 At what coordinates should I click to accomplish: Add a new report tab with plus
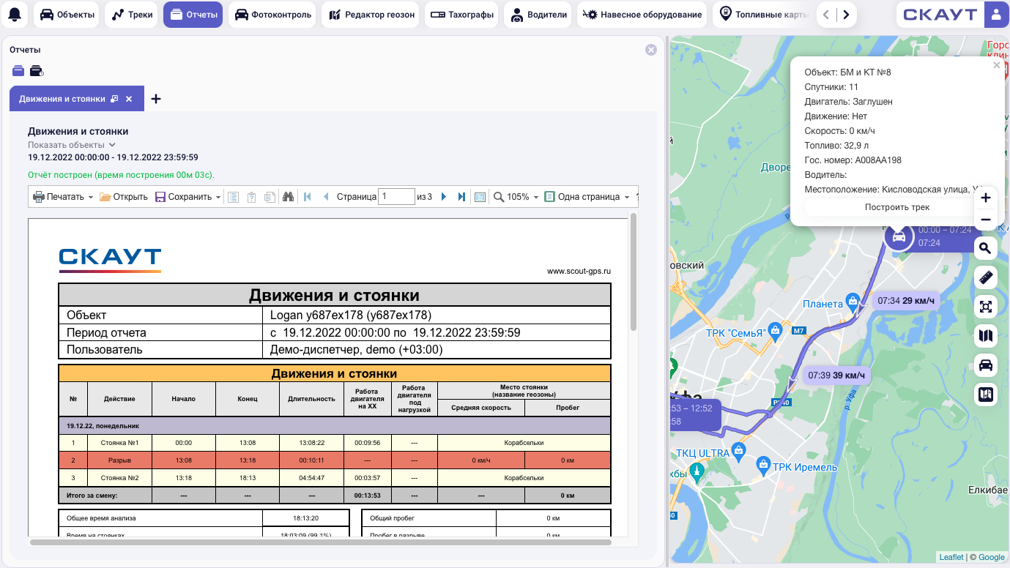[x=156, y=99]
